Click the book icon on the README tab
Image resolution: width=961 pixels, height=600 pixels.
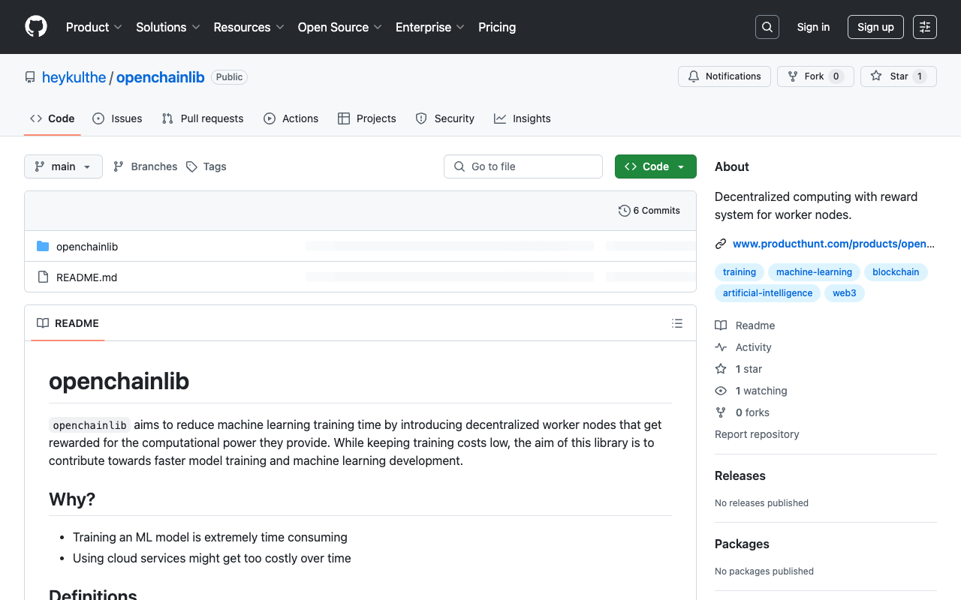(43, 323)
